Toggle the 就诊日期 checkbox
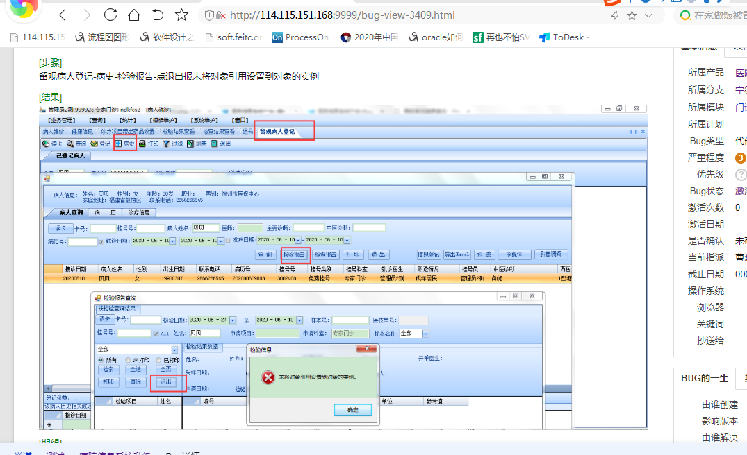This screenshot has width=747, height=455. point(101,241)
